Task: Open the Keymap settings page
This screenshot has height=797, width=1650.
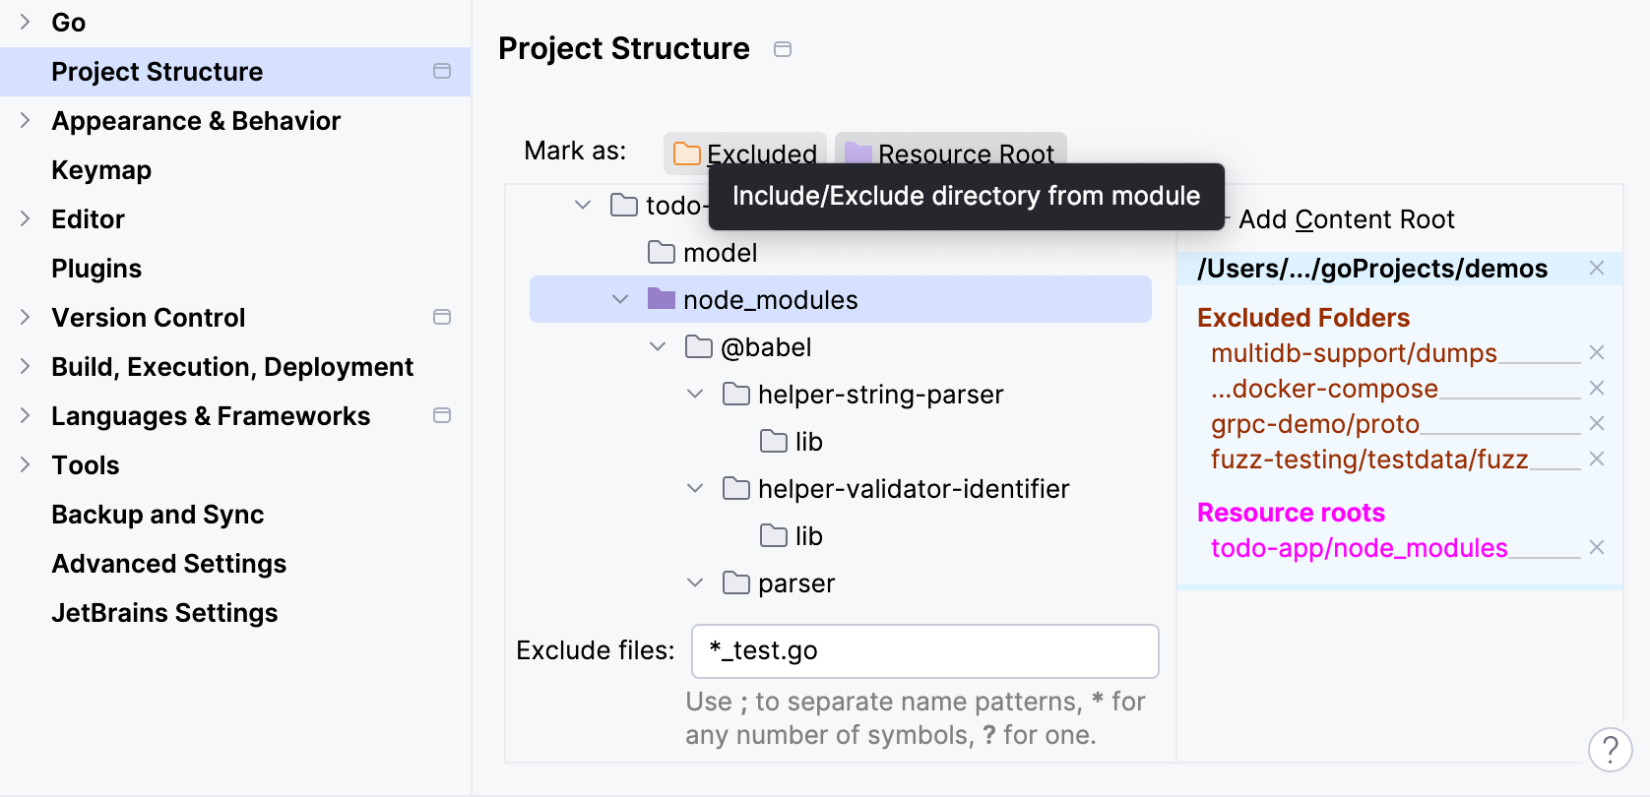Action: tap(101, 170)
